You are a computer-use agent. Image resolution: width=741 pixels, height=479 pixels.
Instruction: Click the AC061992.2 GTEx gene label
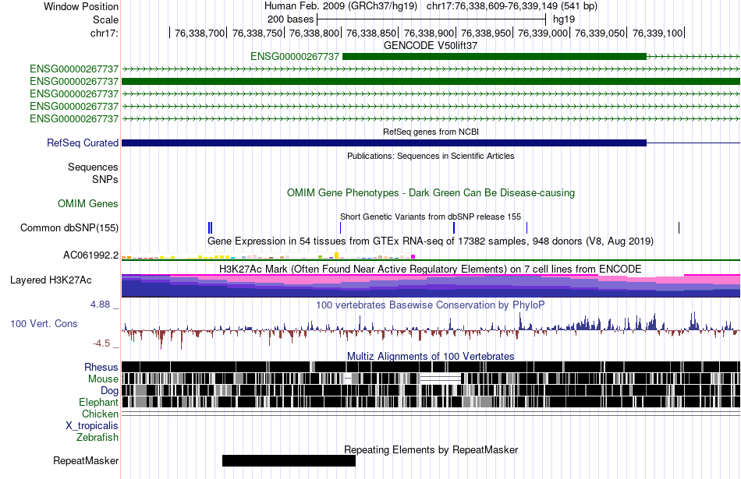coord(91,255)
